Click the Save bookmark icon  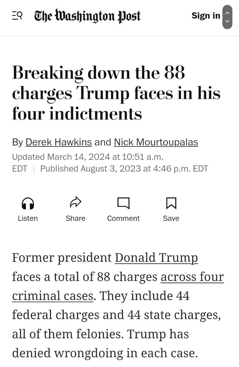tap(171, 203)
